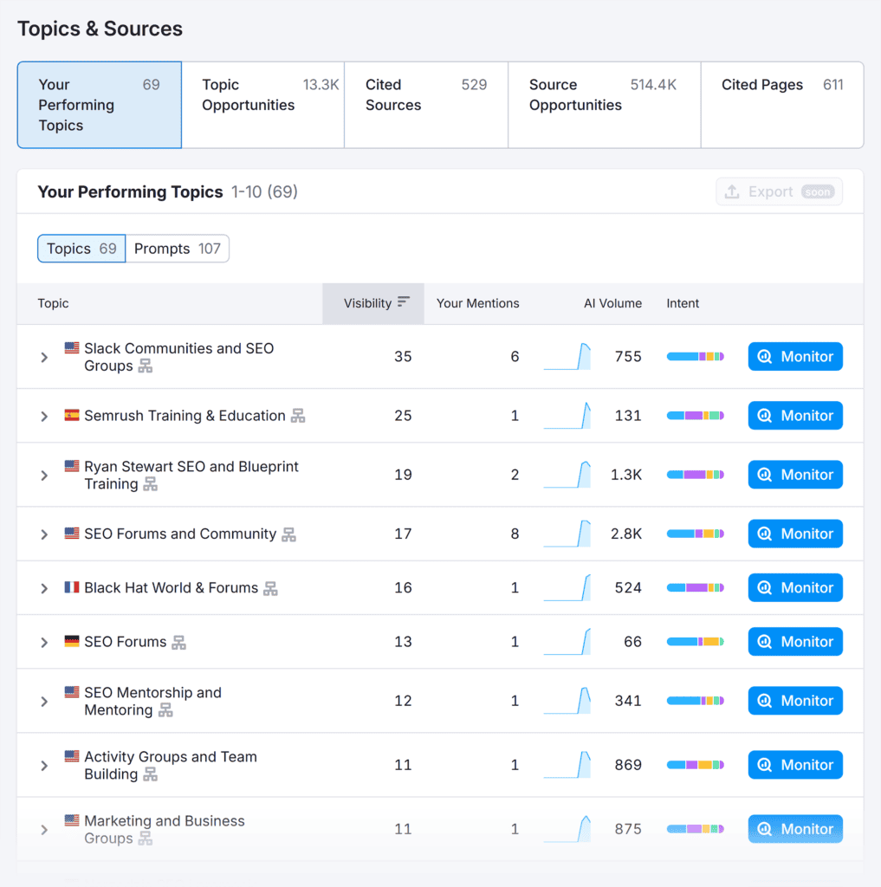Open the Cited Sources tab
881x887 pixels.
[425, 105]
